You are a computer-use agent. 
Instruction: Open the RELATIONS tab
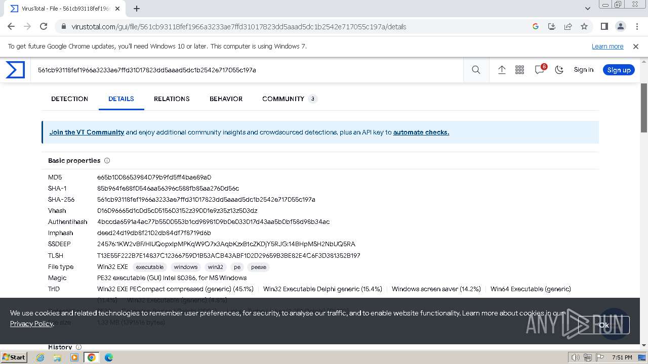(172, 99)
